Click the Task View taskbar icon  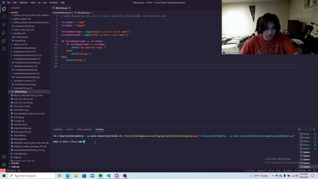pyautogui.click(x=60, y=176)
